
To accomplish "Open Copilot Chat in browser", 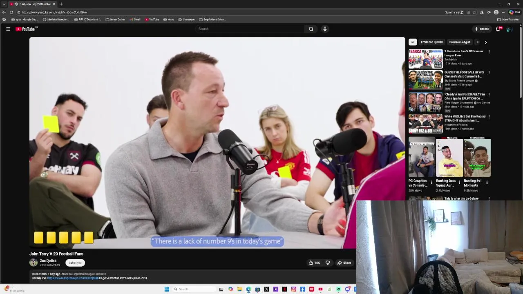I will (x=514, y=12).
